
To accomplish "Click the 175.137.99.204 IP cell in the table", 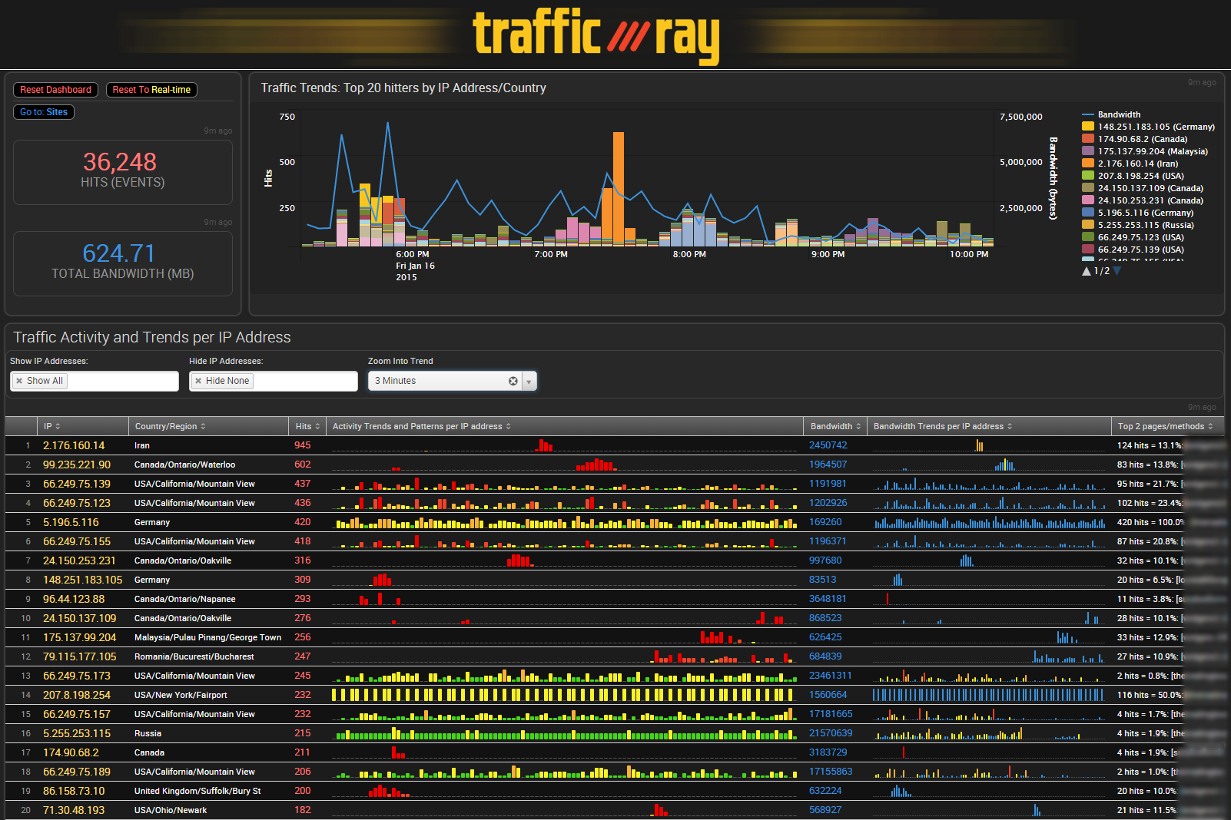I will (x=80, y=637).
